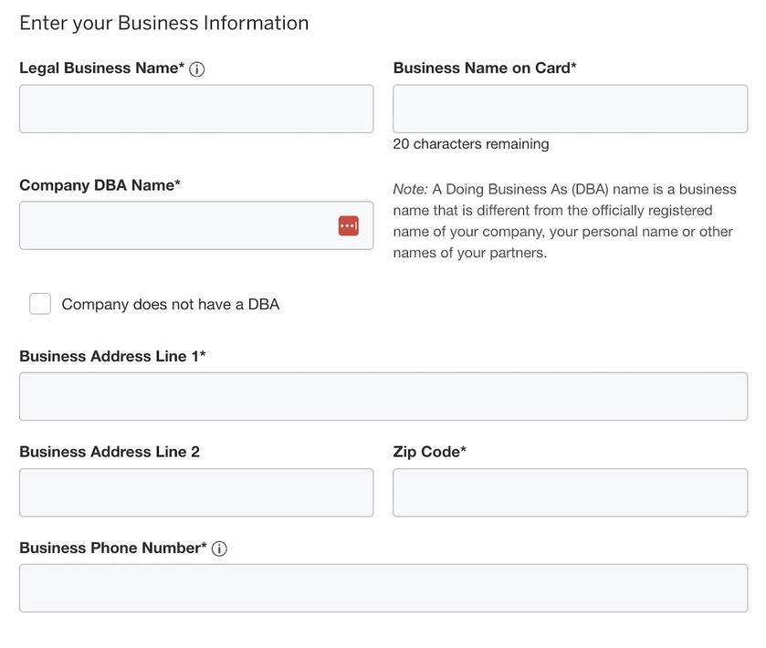Click the Business Phone Number info icon
The width and height of the screenshot is (766, 648).
pyautogui.click(x=219, y=549)
